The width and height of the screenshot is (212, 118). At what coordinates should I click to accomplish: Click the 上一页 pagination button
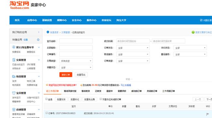click(198, 99)
